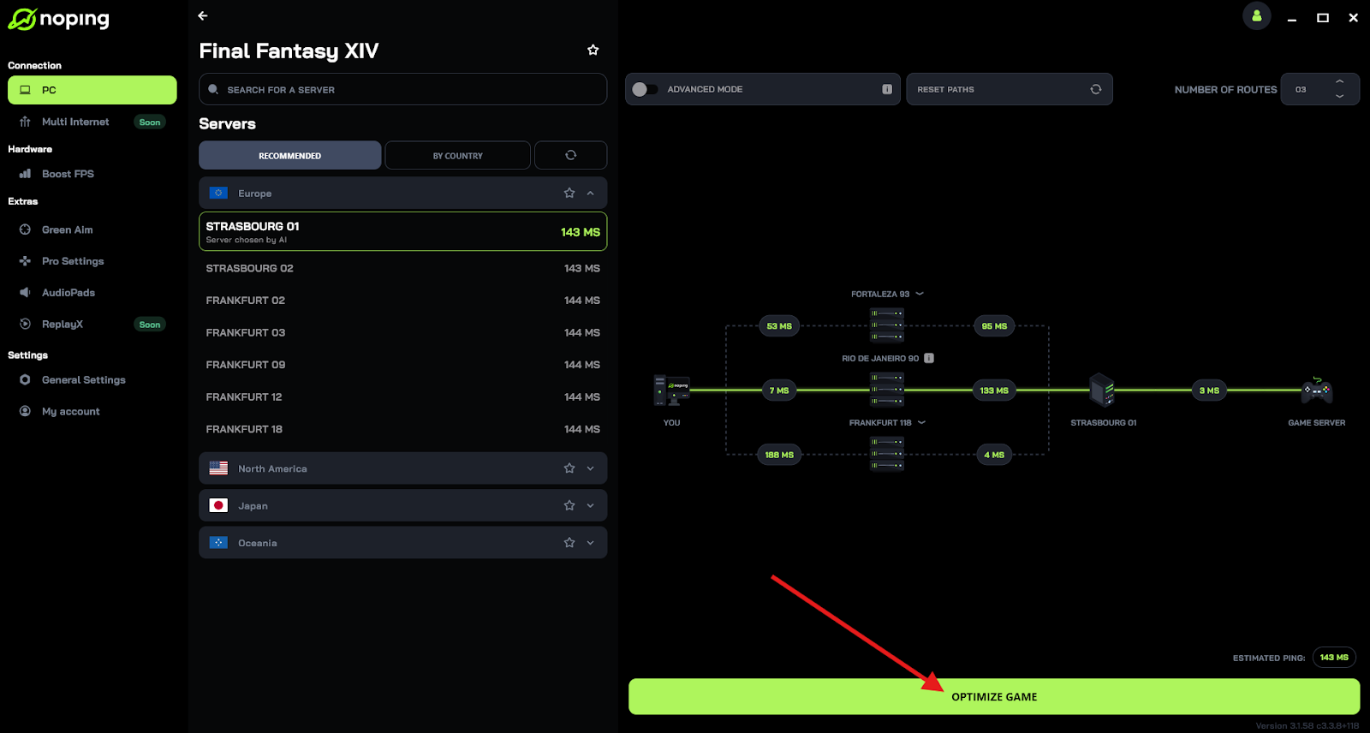The width and height of the screenshot is (1370, 733).
Task: Click the Rio de Janeiro 90 info icon
Action: (929, 358)
